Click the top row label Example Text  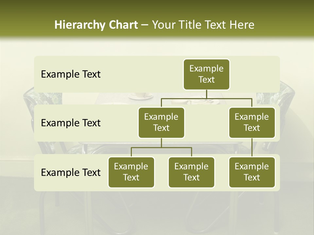[70, 74]
